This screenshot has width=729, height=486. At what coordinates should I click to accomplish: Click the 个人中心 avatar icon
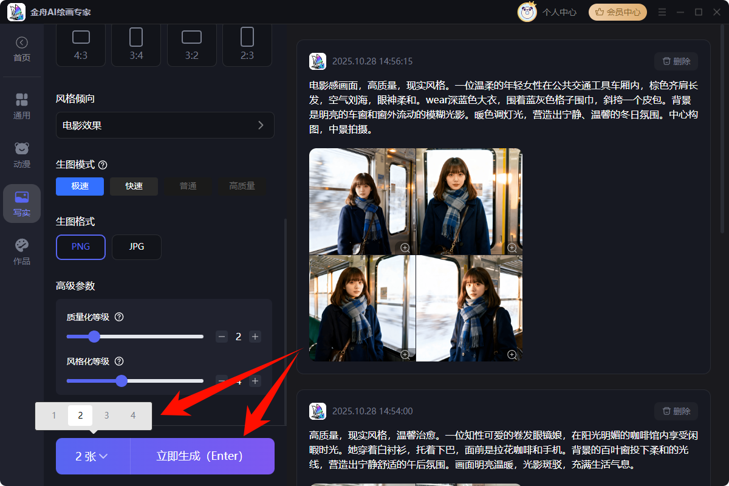pos(527,12)
